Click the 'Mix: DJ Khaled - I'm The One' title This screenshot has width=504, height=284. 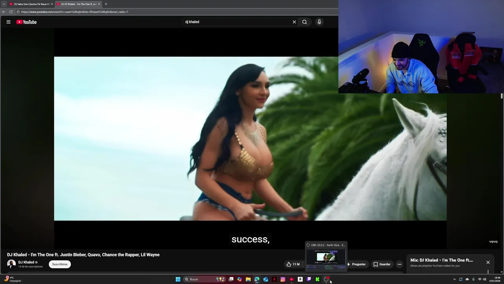(441, 260)
